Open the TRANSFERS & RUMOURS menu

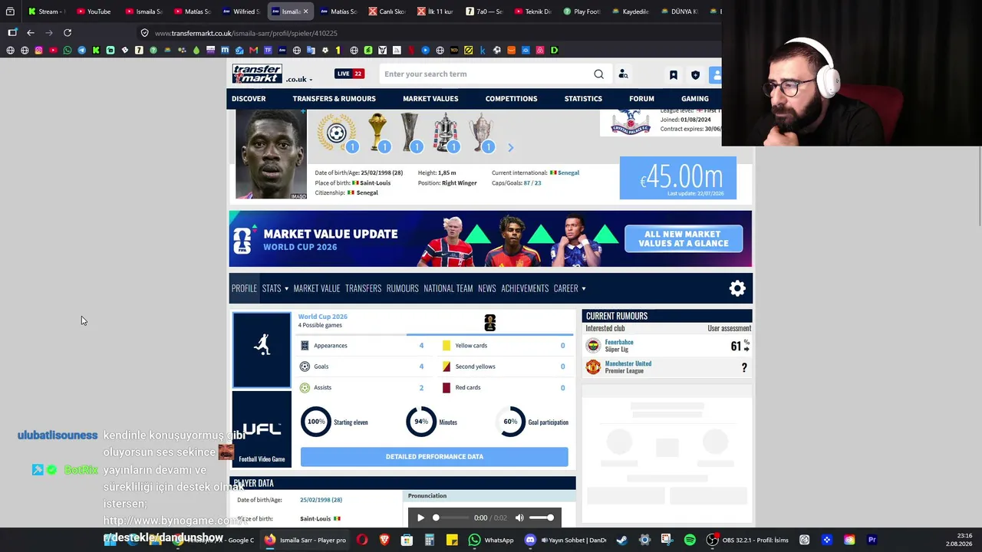[334, 99]
